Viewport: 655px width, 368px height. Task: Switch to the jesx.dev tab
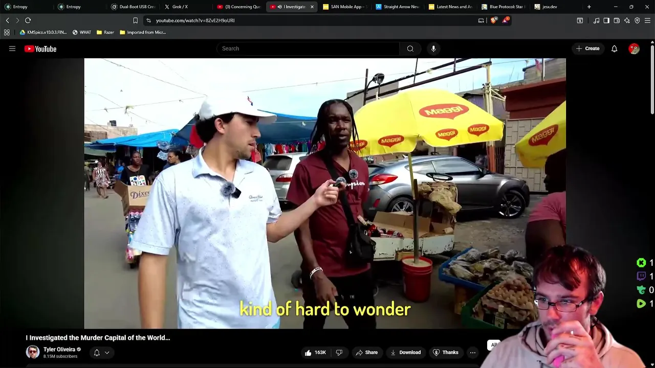click(x=557, y=7)
